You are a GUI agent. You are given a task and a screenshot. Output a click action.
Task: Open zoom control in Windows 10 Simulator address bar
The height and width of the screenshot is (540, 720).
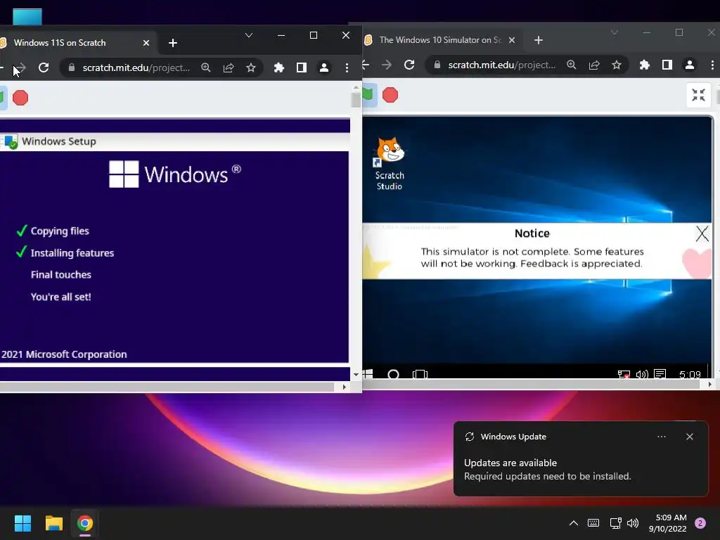571,65
